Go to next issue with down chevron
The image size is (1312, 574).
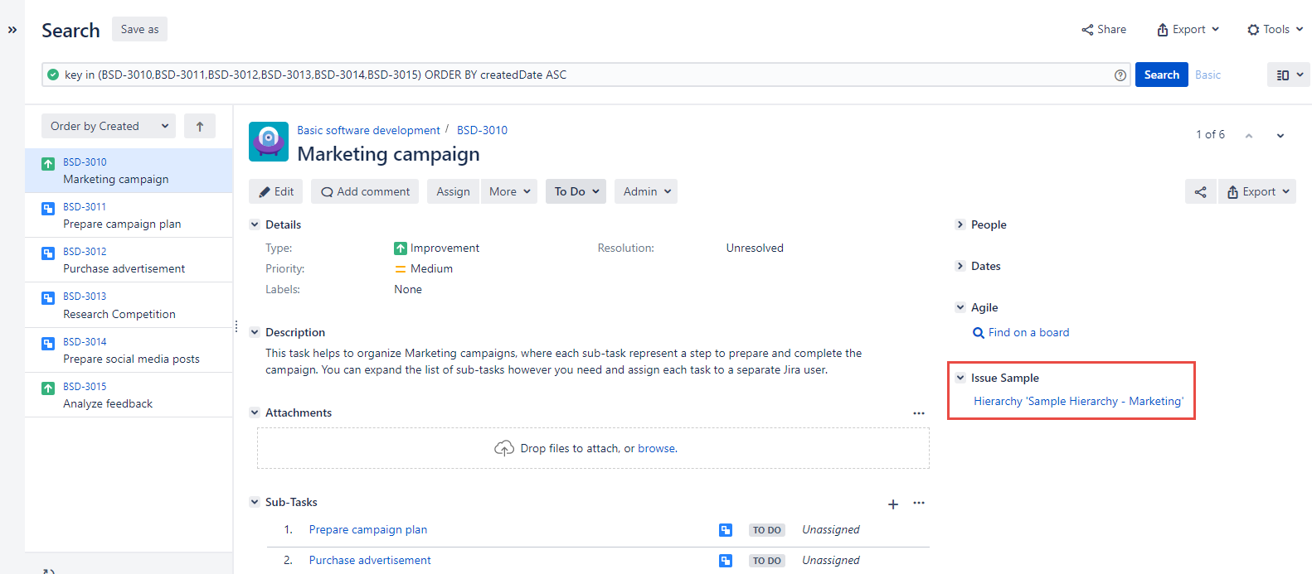(x=1280, y=136)
